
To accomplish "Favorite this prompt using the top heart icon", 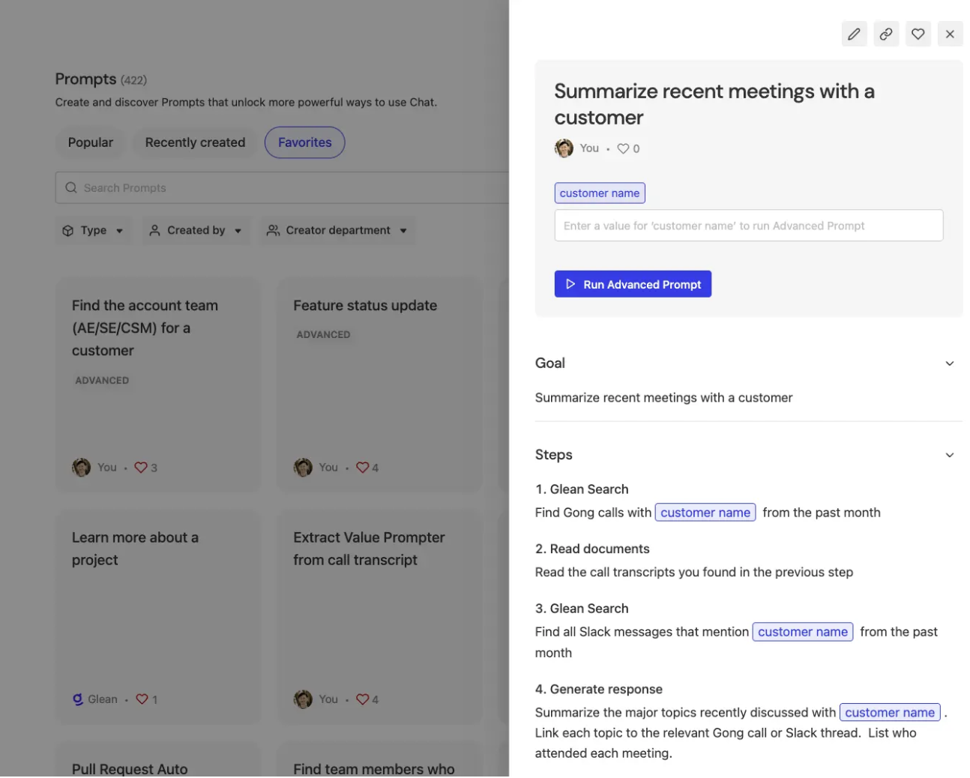I will point(918,34).
